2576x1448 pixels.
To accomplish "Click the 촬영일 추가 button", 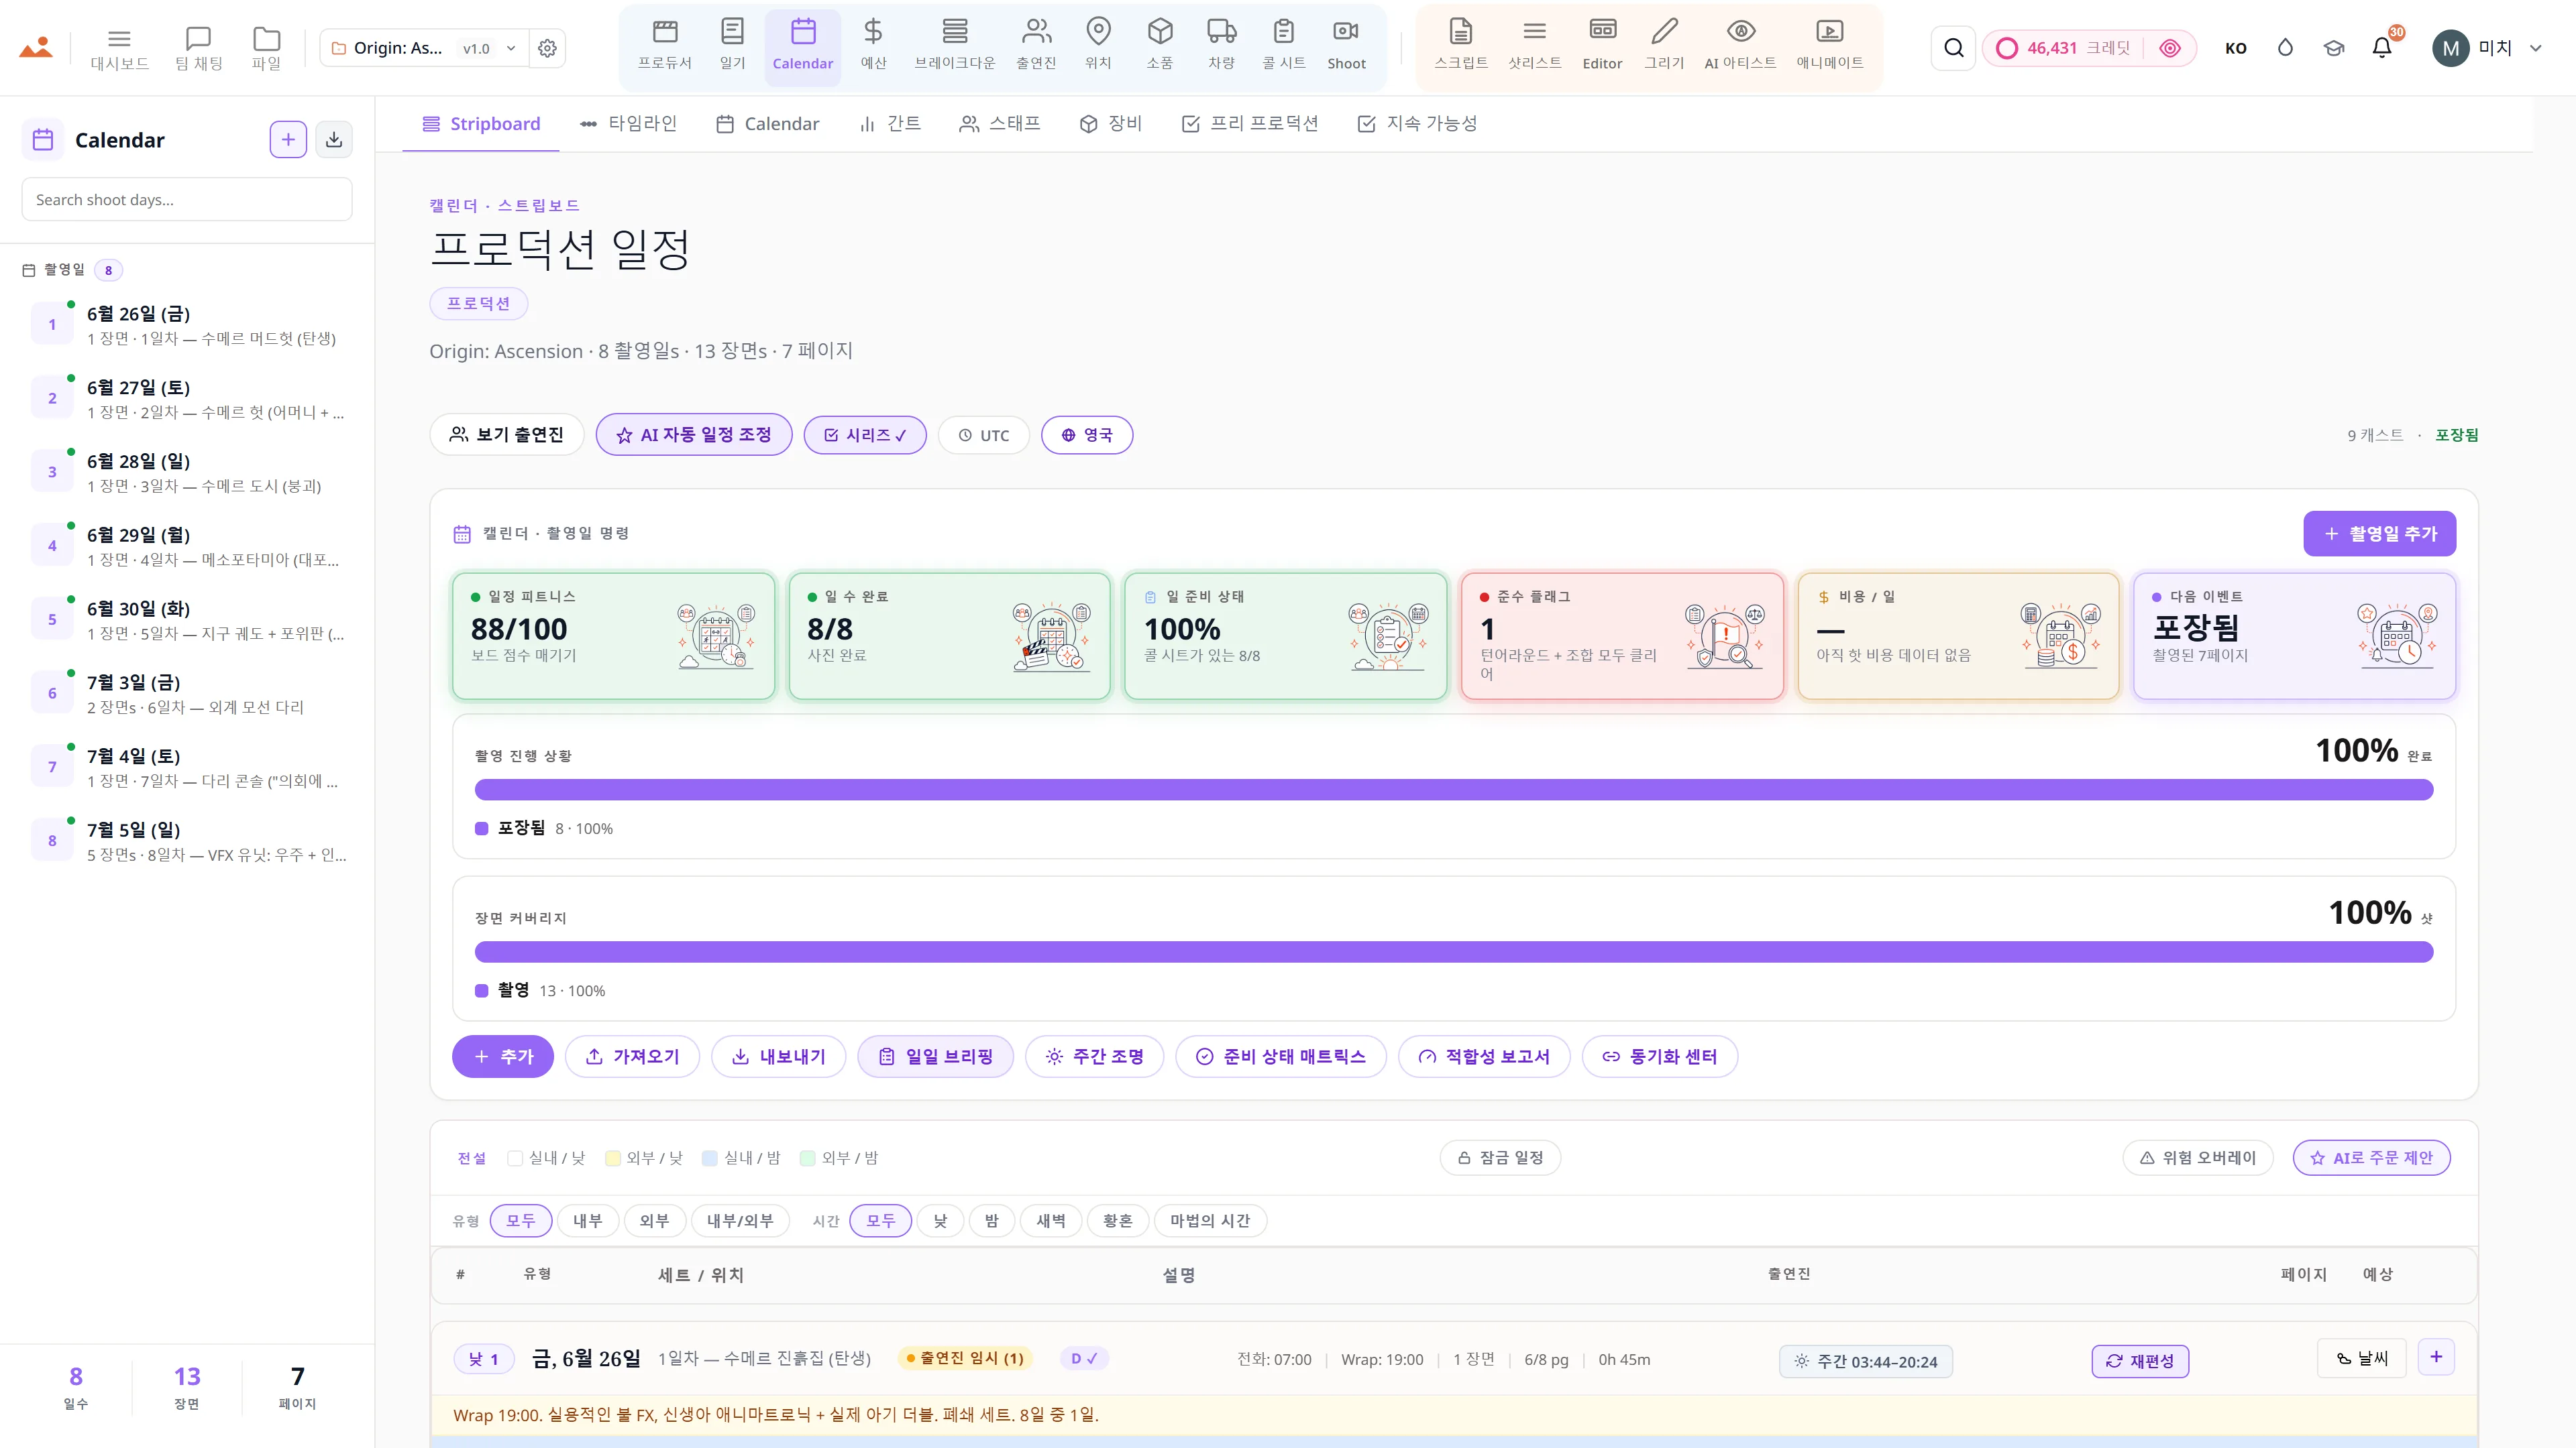I will [2379, 534].
